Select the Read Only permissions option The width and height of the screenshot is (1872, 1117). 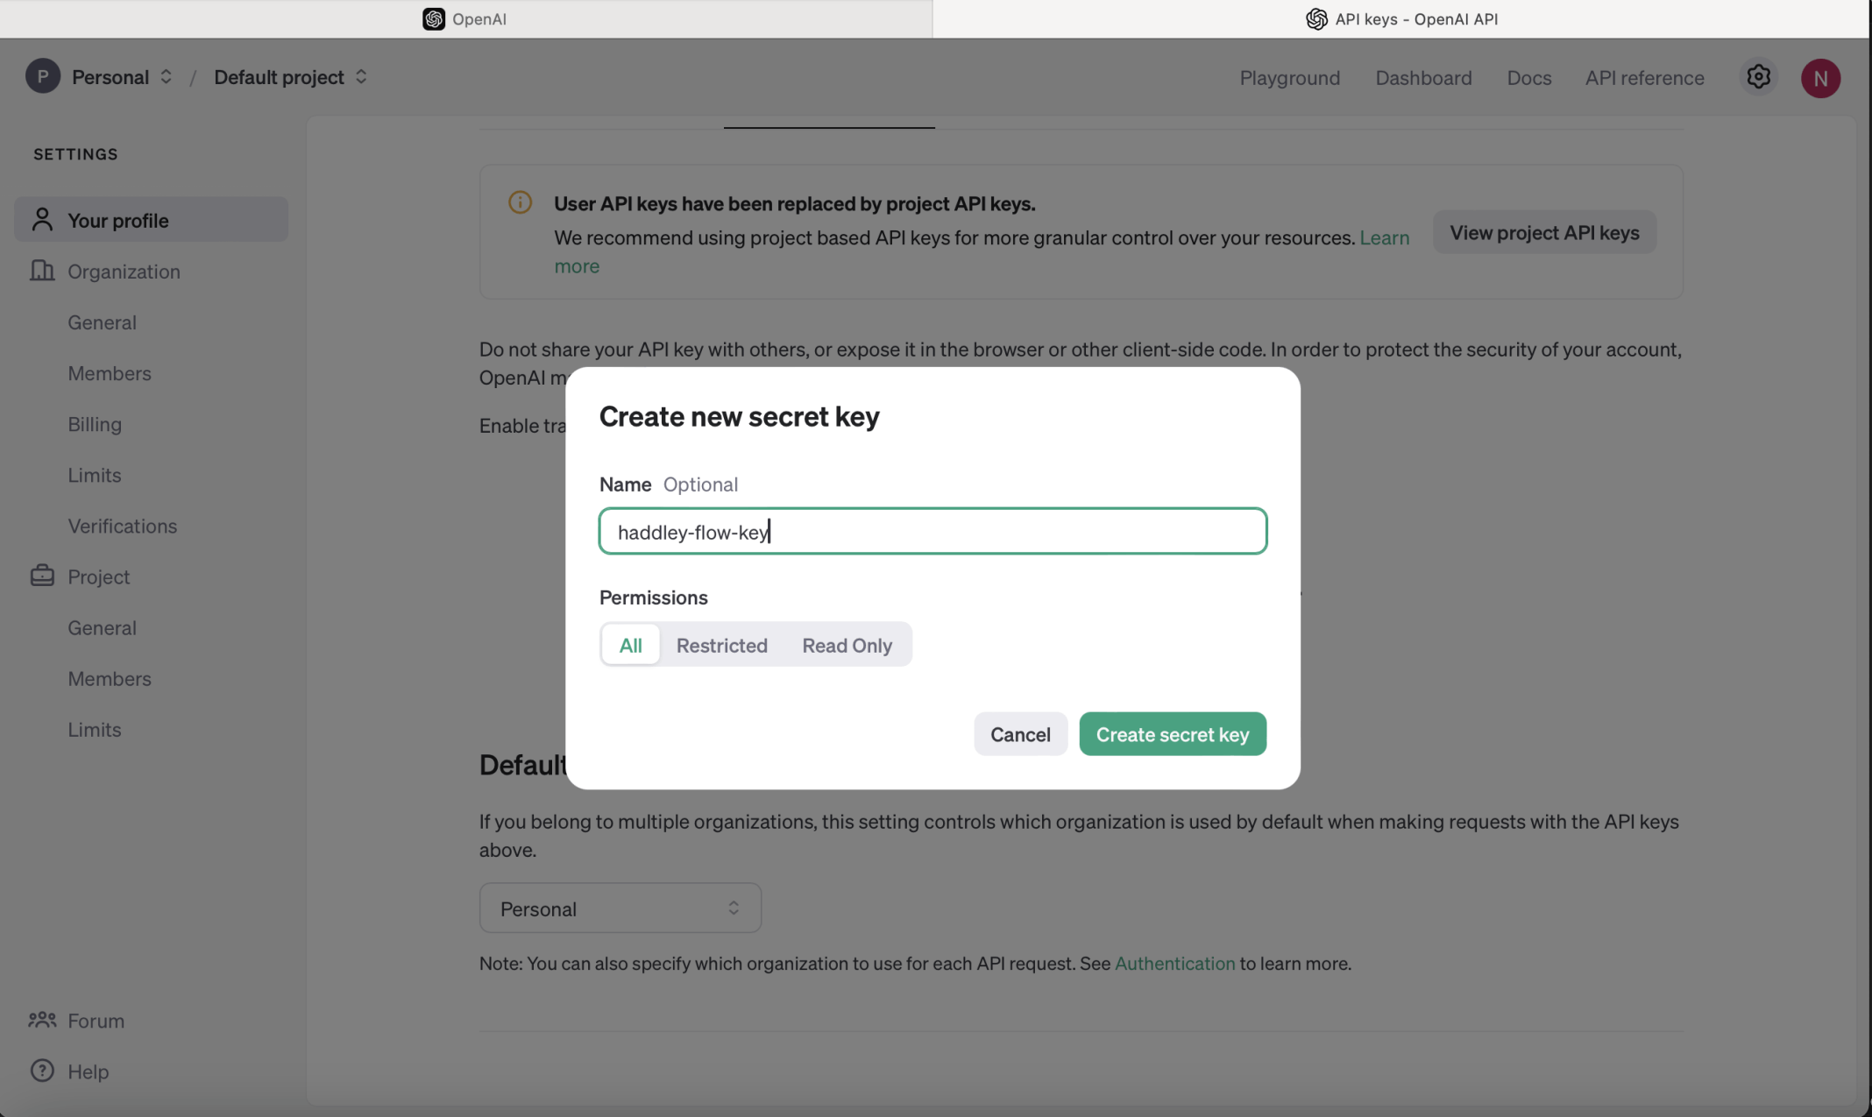[x=847, y=645]
